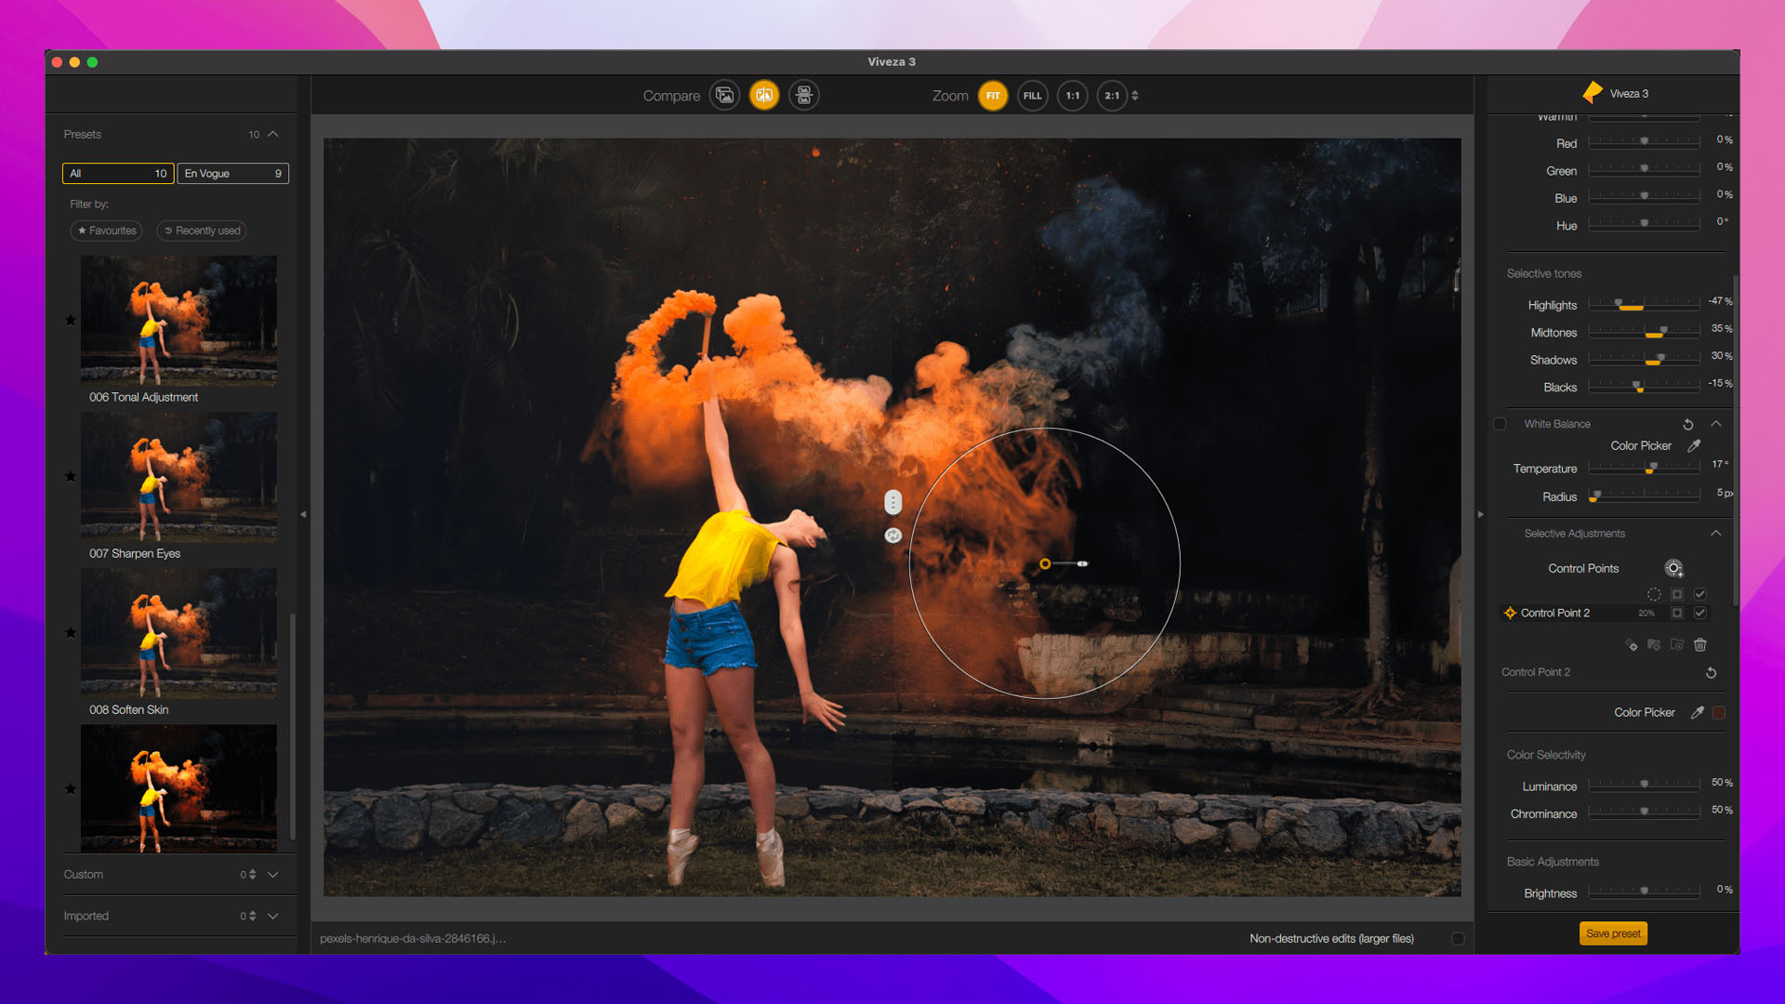Screen dimensions: 1785x1004
Task: Select the split-view compare icon
Action: pos(764,95)
